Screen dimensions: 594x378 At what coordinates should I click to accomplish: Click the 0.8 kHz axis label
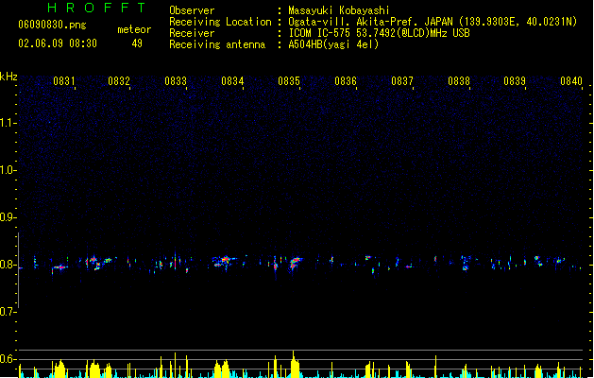click(x=7, y=265)
